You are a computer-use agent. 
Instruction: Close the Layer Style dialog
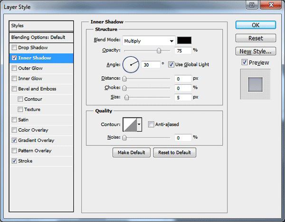point(271,5)
